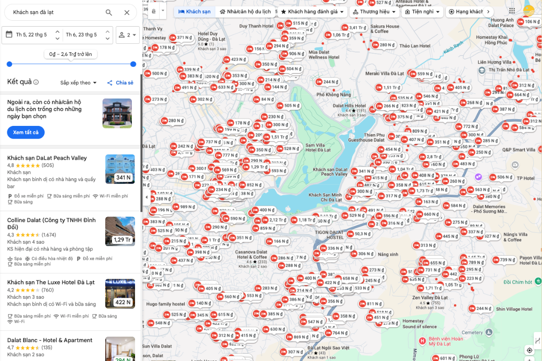Increase check-in date with up arrow
This screenshot has height=361, width=542.
(x=57, y=32)
